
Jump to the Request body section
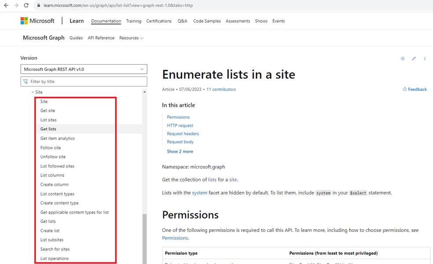(180, 142)
